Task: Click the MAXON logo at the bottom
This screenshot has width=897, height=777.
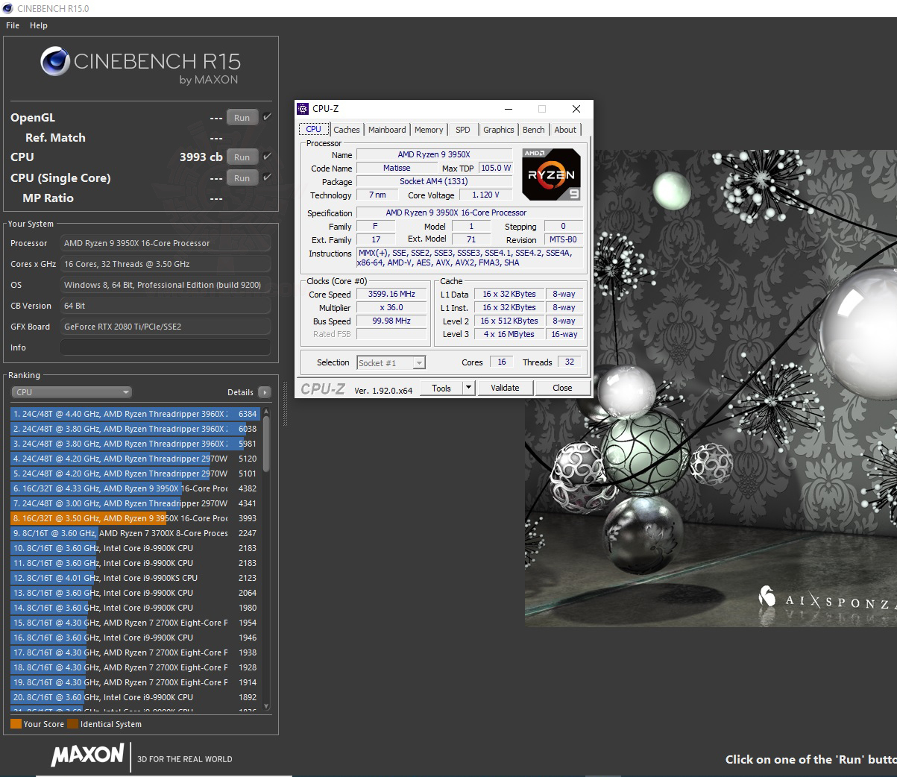Action: coord(87,755)
